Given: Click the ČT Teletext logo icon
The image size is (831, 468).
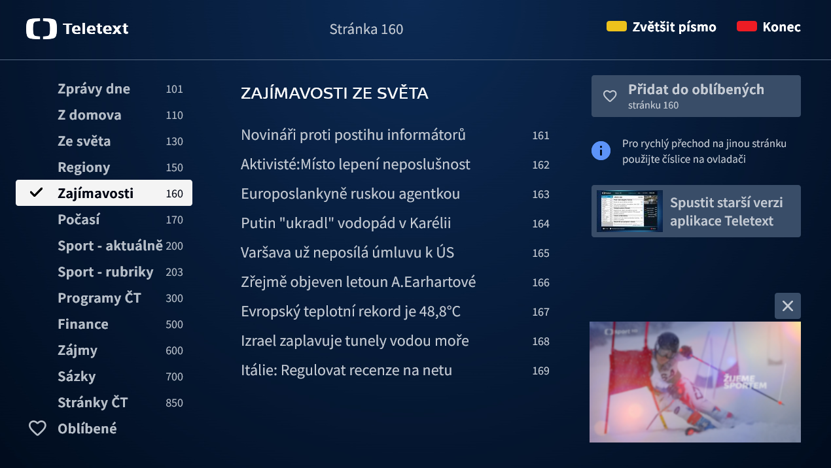Looking at the screenshot, I should coord(42,29).
